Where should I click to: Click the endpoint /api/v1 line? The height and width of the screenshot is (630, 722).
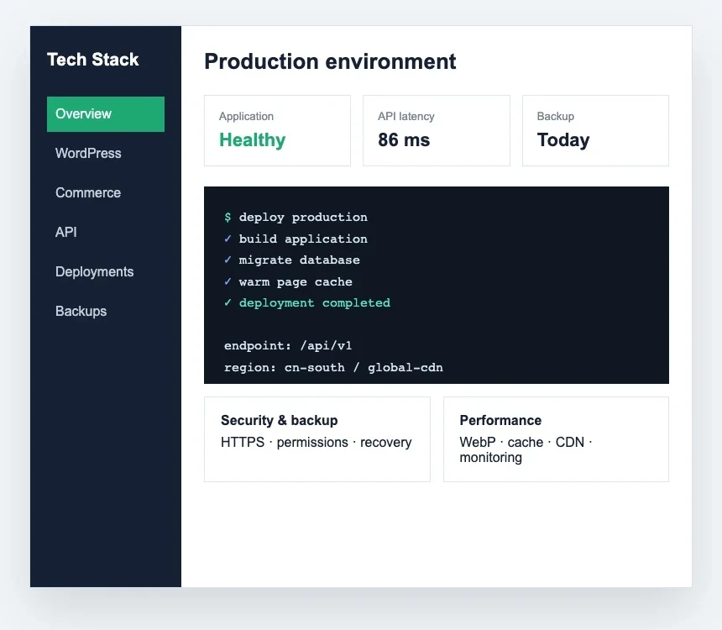coord(288,345)
